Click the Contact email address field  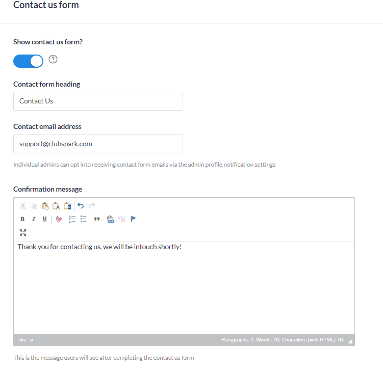(98, 144)
